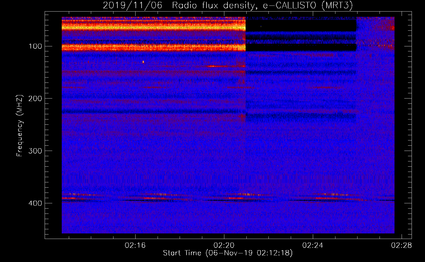Click the 02:24 time tick label
The width and height of the screenshot is (425, 262).
coord(313,245)
